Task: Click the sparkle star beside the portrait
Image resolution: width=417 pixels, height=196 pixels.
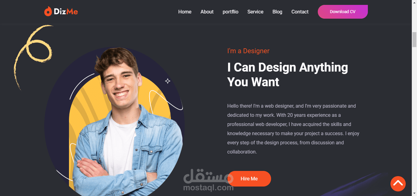Action: (168, 81)
